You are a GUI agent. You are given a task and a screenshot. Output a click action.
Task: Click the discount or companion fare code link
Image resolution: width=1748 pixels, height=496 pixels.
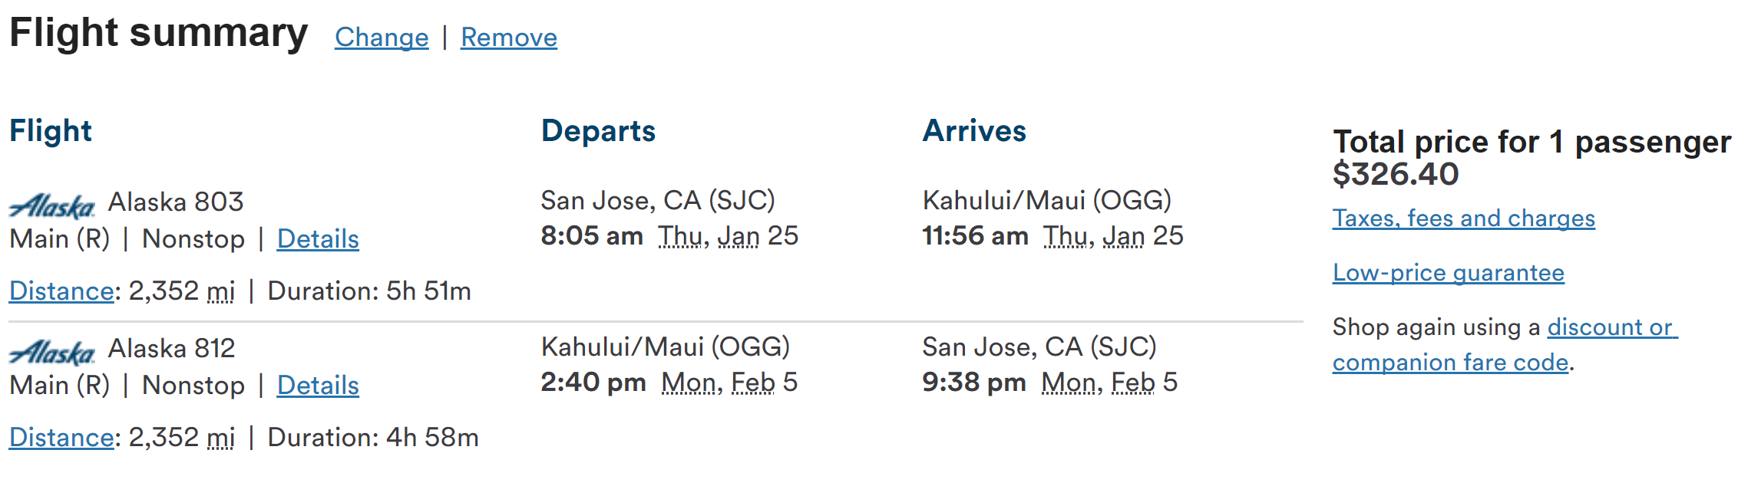pos(1611,327)
